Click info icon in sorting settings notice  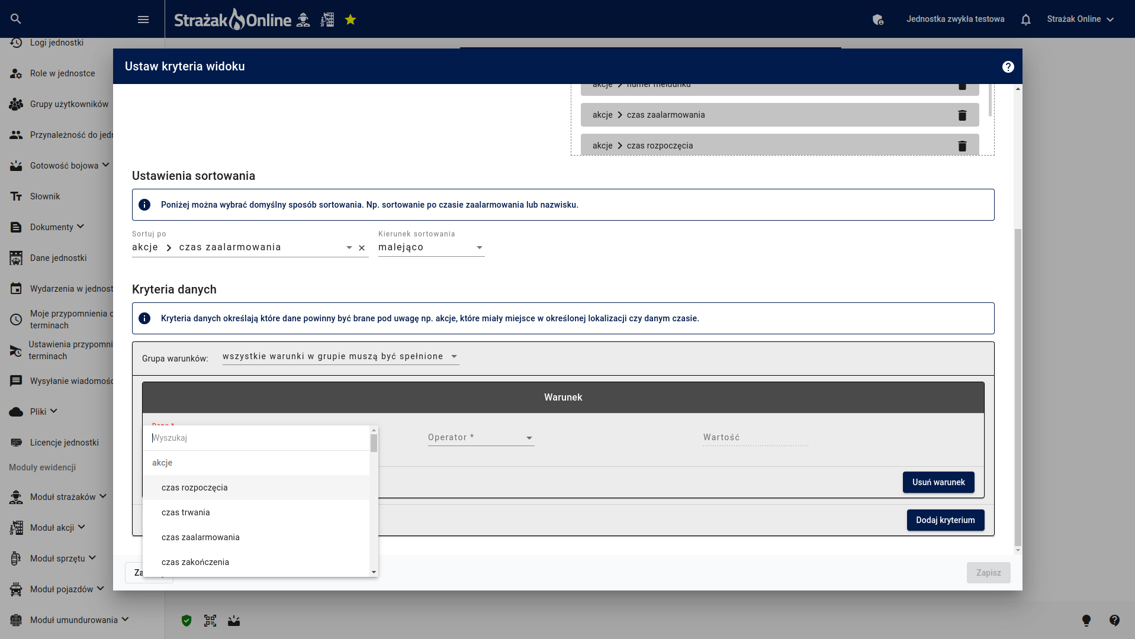tap(144, 205)
